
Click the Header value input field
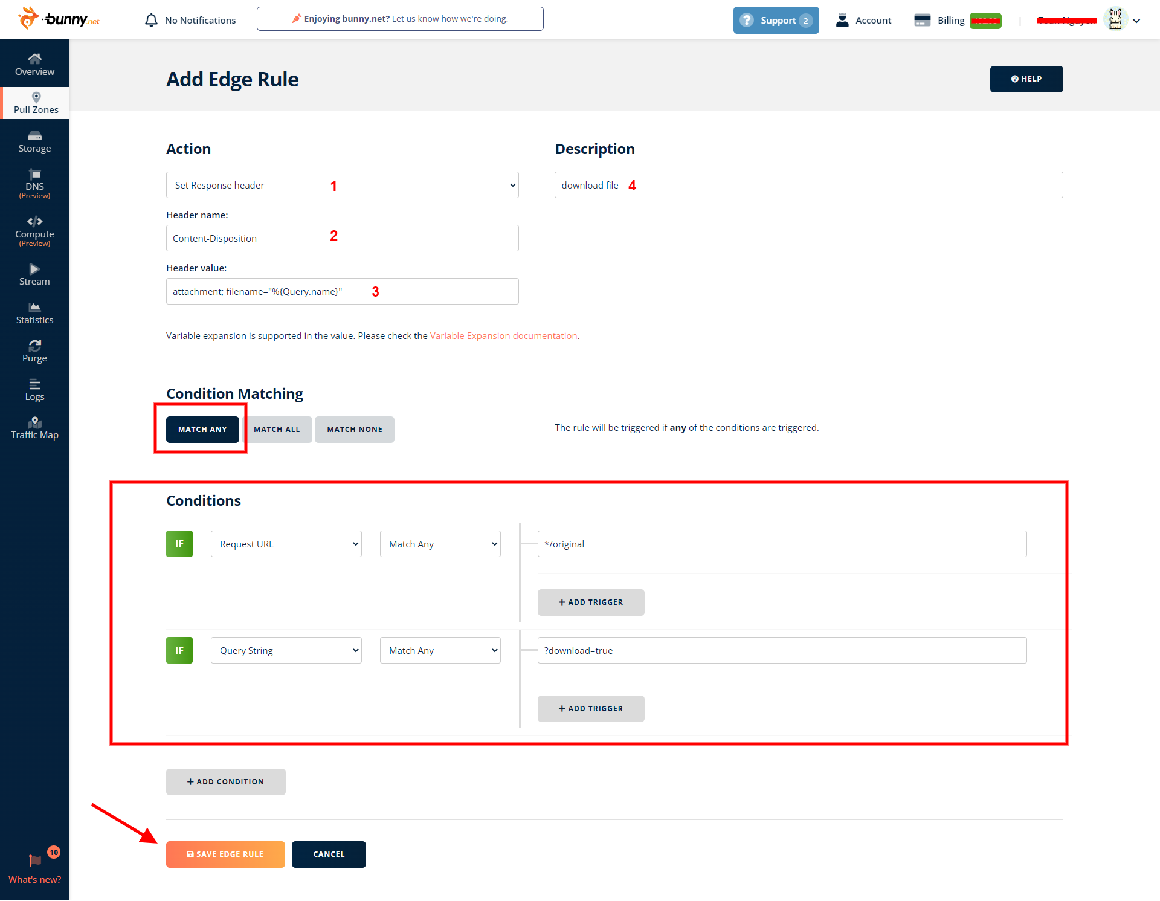click(342, 291)
